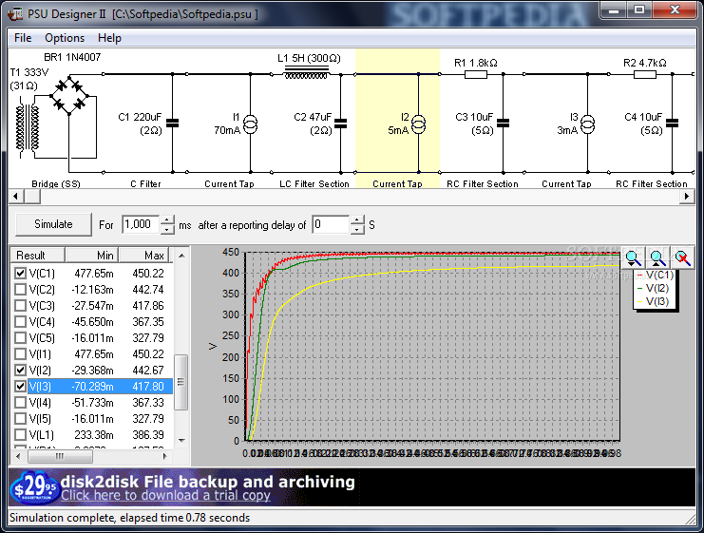Open the File menu
The image size is (704, 533).
point(23,38)
